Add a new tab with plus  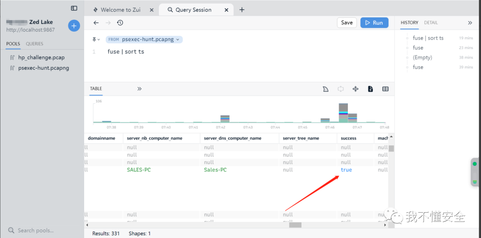point(242,10)
